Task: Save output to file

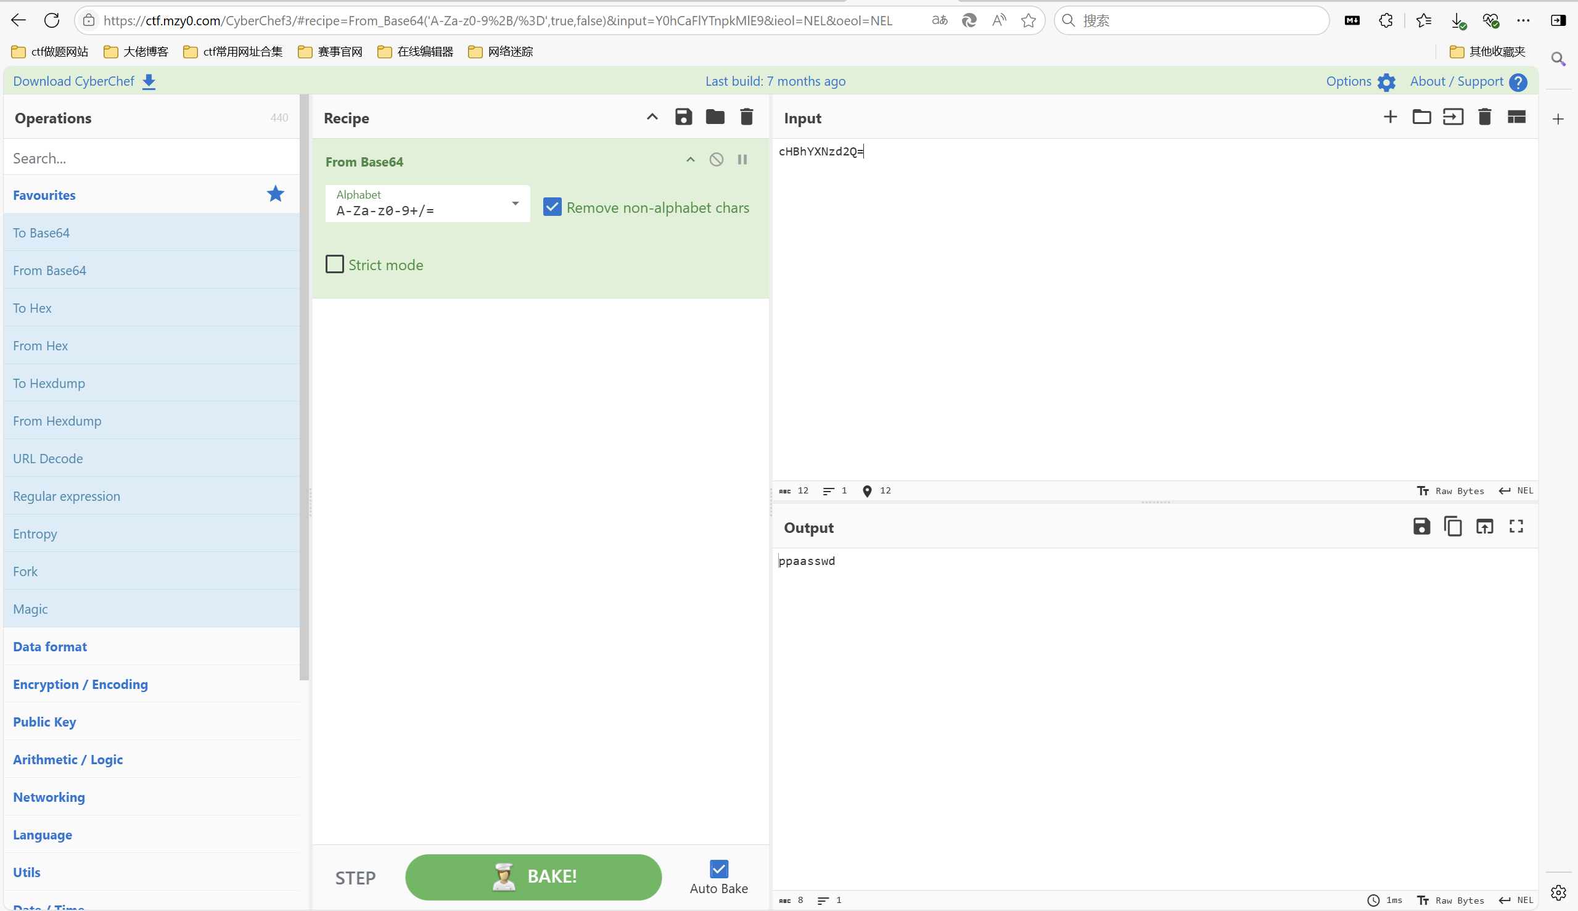Action: tap(1421, 526)
